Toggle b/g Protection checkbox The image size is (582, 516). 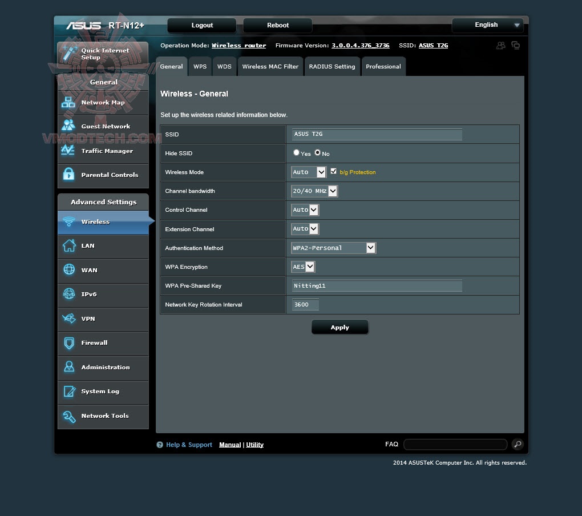333,171
